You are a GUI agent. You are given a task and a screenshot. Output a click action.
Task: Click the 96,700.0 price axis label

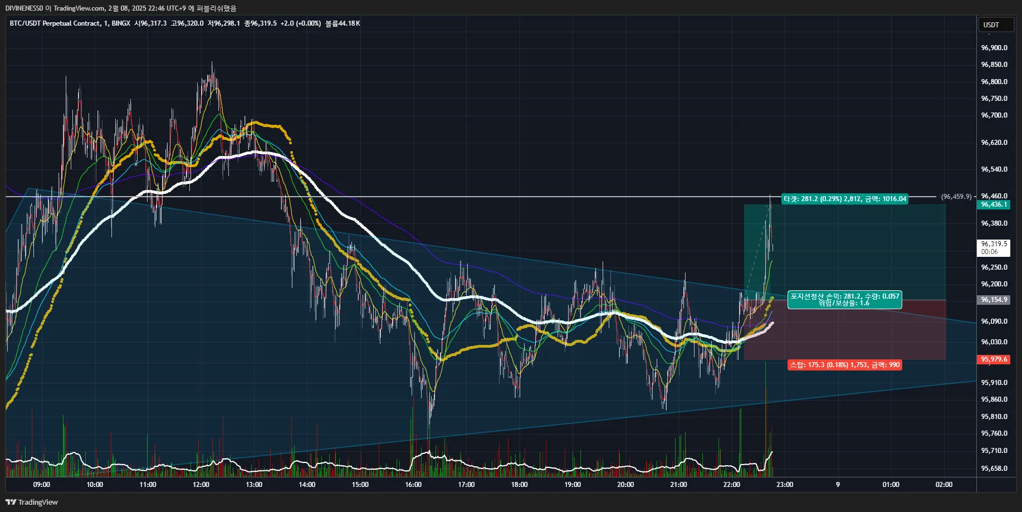[x=994, y=115]
